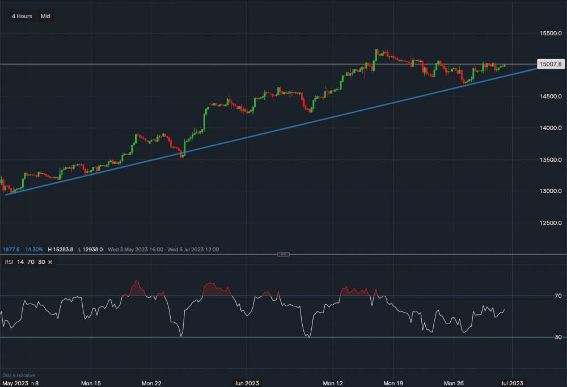The height and width of the screenshot is (387, 567).
Task: Click the date range text for May to July
Action: coord(164,249)
